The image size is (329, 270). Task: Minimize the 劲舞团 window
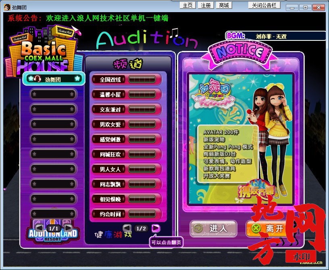pyautogui.click(x=292, y=7)
